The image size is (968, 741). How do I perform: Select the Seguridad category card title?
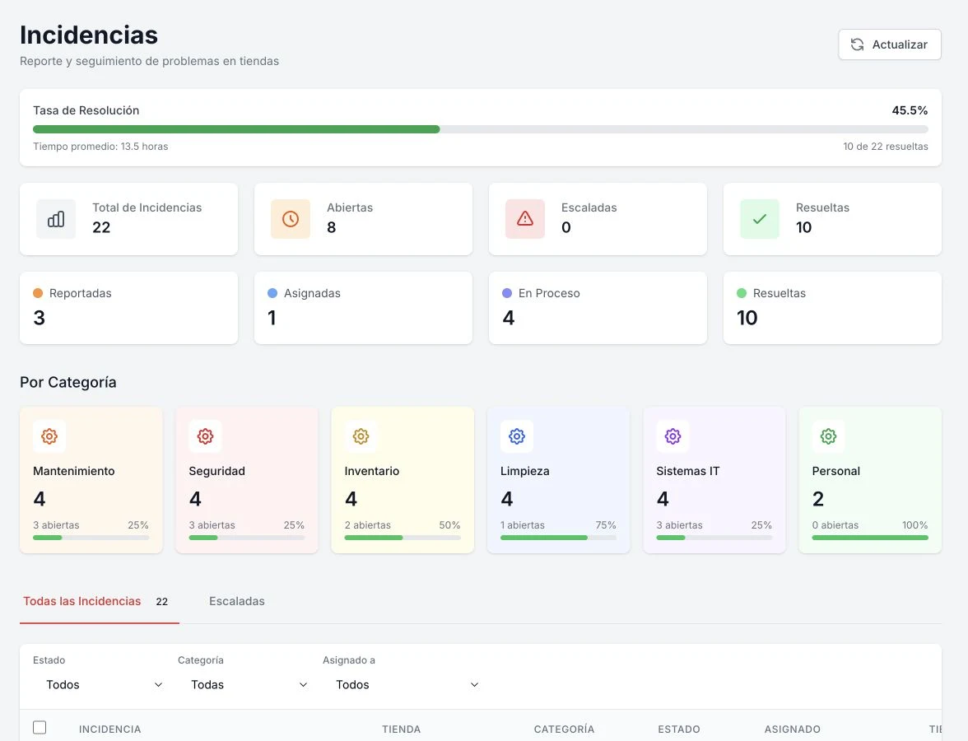click(216, 471)
